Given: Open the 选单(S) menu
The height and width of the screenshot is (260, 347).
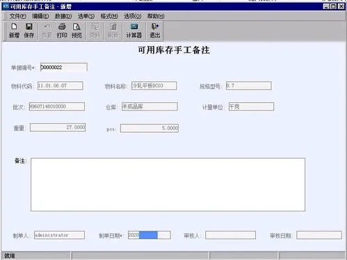Looking at the screenshot, I should coord(86,16).
